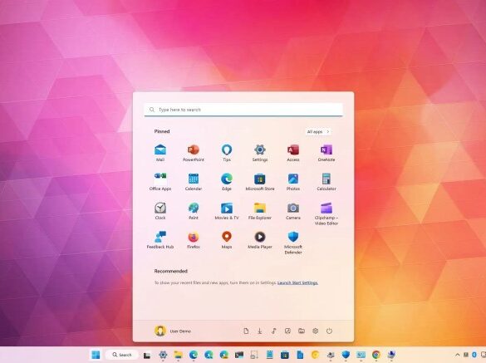486x363 pixels.
Task: Open the Office Apps folder
Action: [x=160, y=182]
